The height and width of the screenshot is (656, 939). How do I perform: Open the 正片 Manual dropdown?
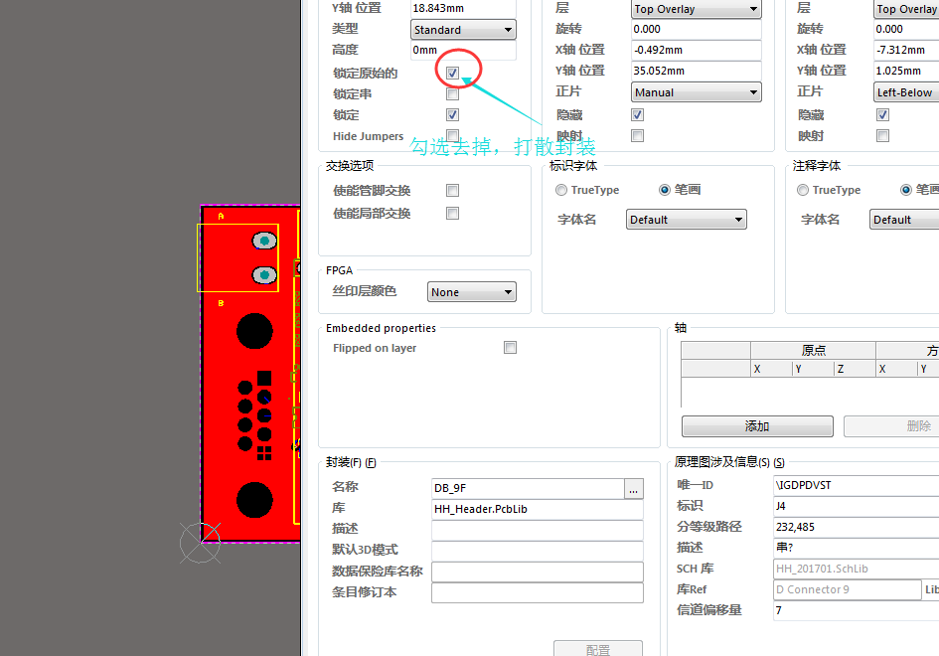(x=696, y=92)
